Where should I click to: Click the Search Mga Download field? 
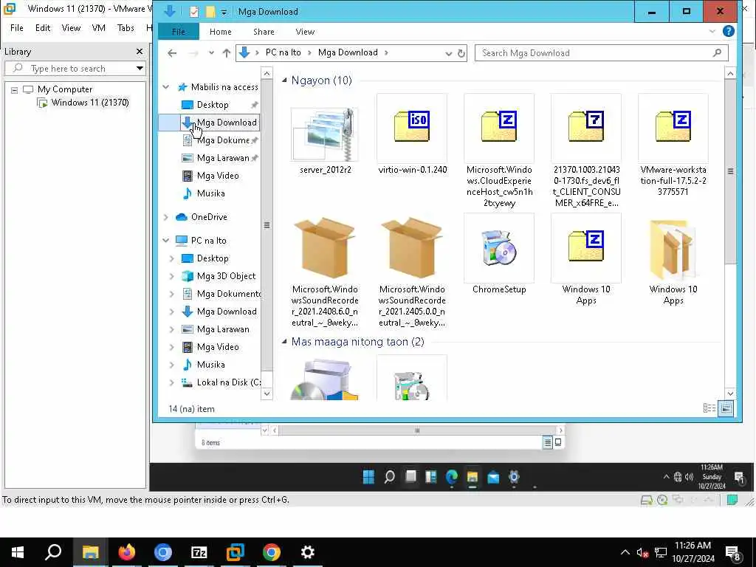601,53
